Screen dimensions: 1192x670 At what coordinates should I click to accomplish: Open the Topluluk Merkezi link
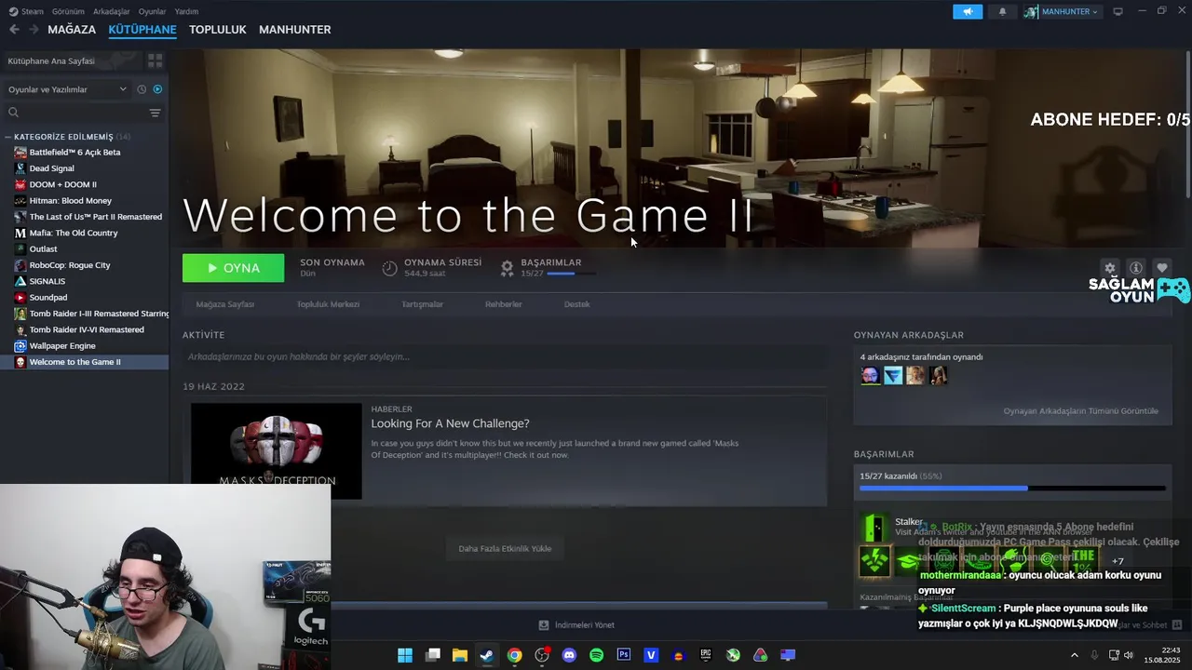pos(328,304)
